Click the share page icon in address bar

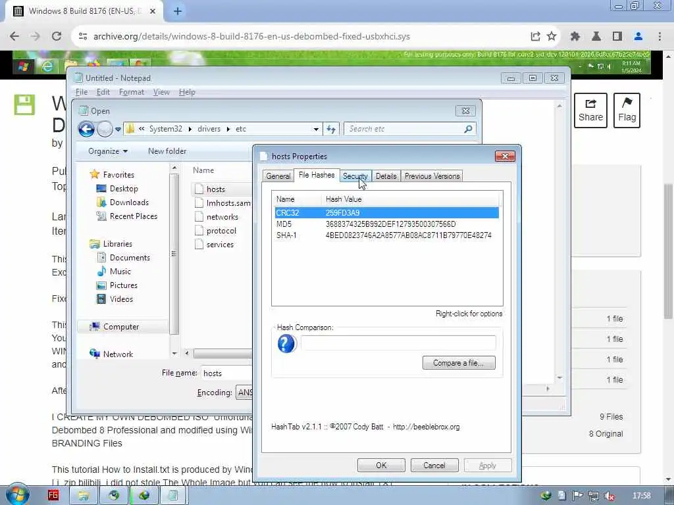tap(535, 37)
